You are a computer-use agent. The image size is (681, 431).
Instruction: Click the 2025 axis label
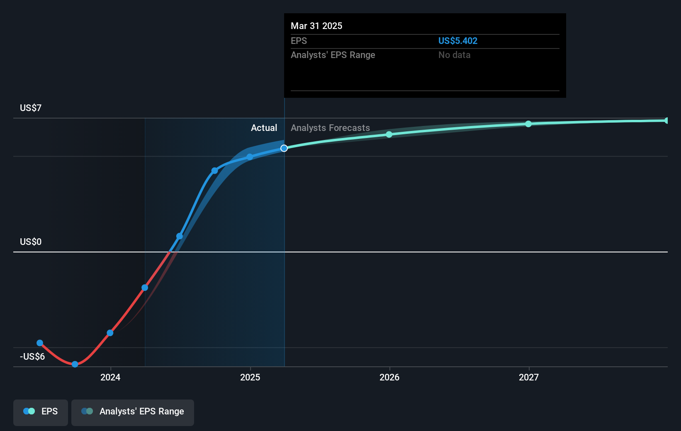point(250,377)
